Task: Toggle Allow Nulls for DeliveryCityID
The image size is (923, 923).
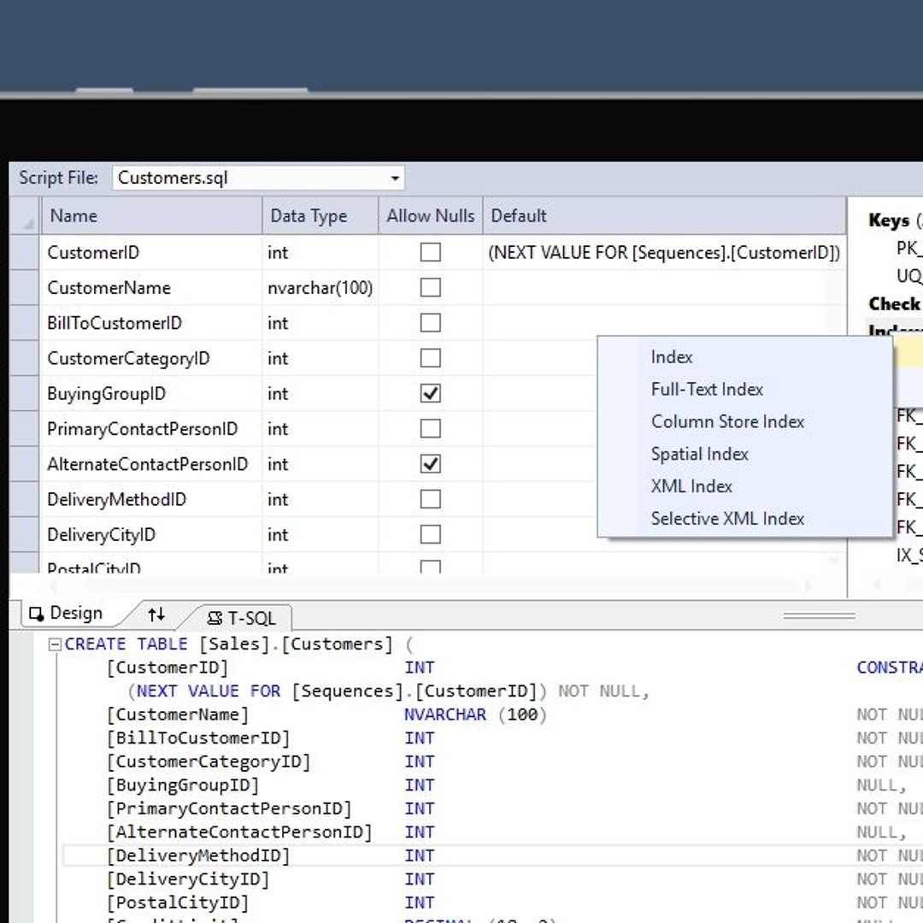Action: point(430,534)
